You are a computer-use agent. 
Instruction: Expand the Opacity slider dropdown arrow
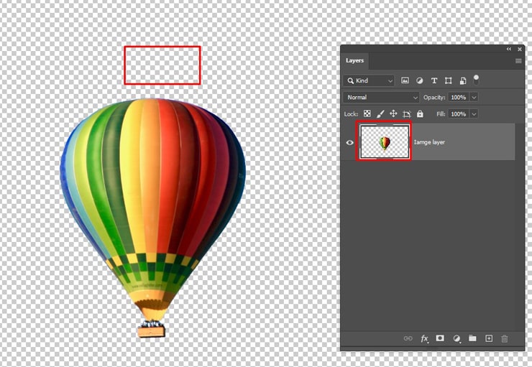coord(474,97)
